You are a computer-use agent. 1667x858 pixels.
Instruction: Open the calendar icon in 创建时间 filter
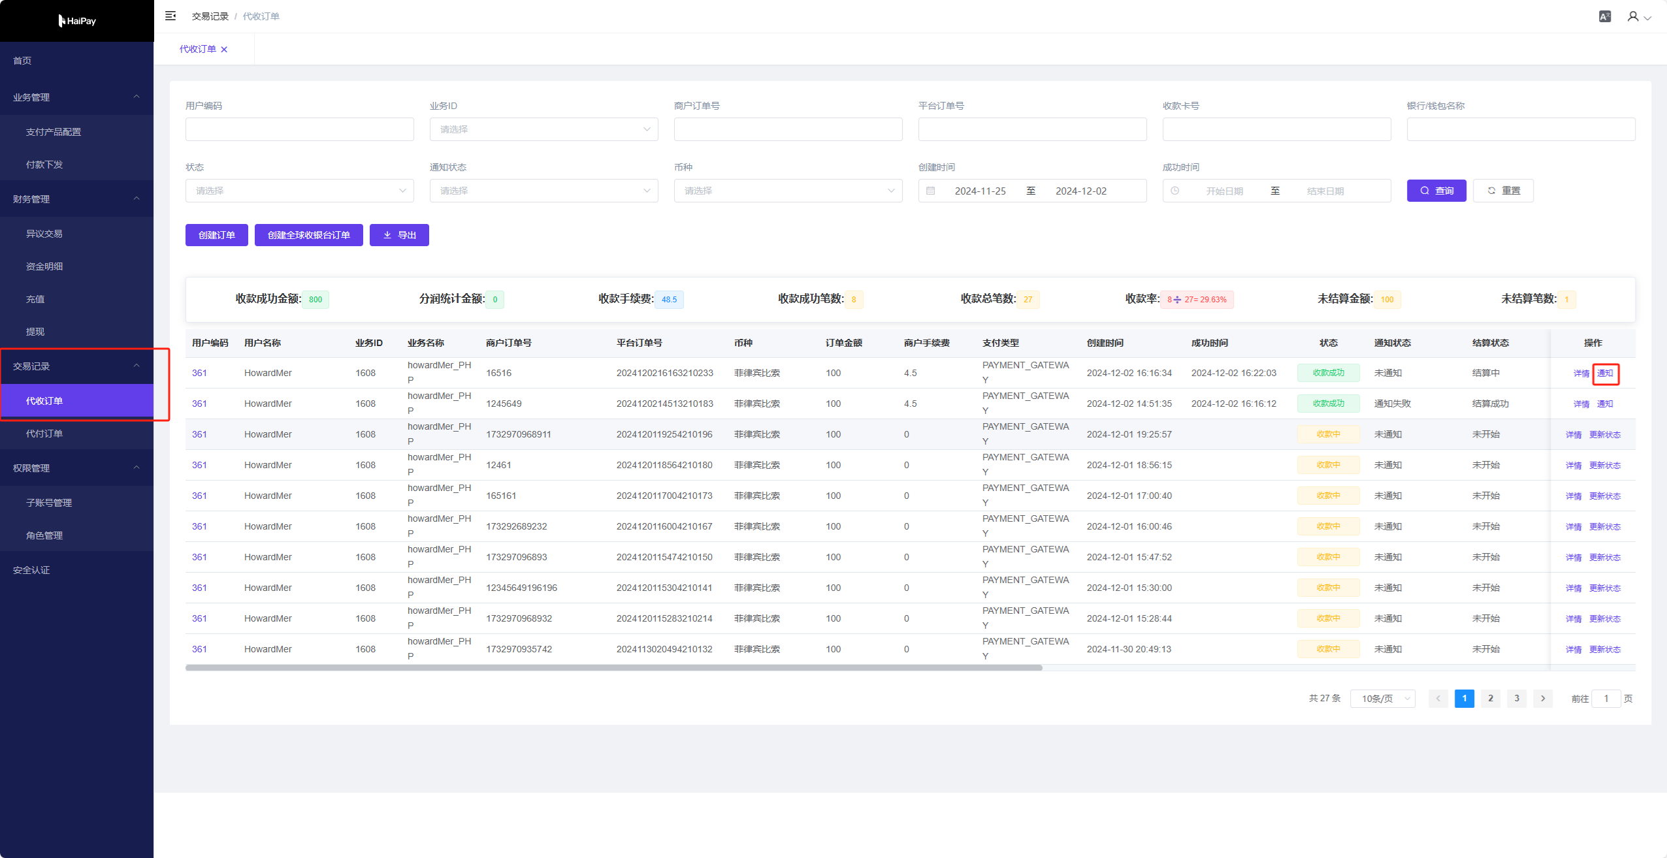click(931, 191)
